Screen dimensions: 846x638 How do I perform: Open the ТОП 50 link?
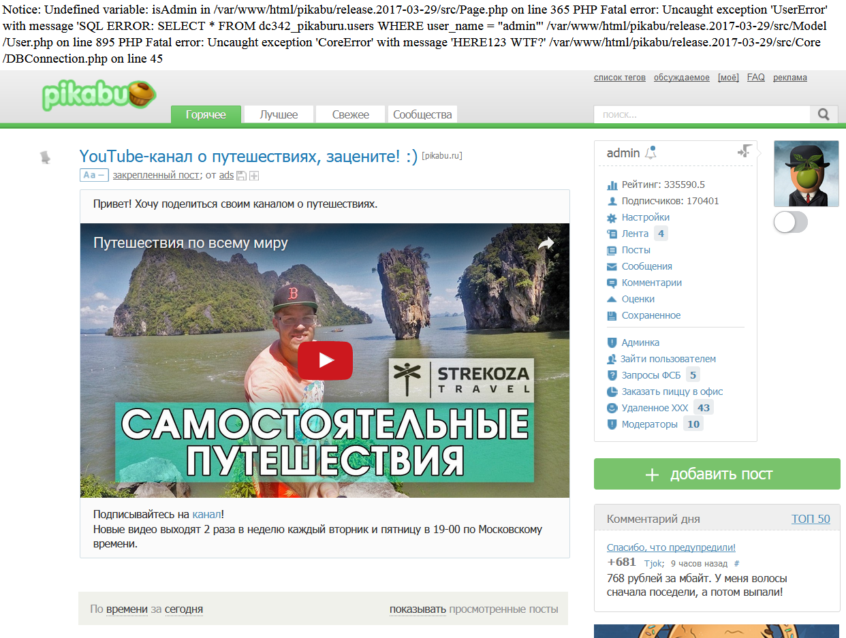(811, 519)
